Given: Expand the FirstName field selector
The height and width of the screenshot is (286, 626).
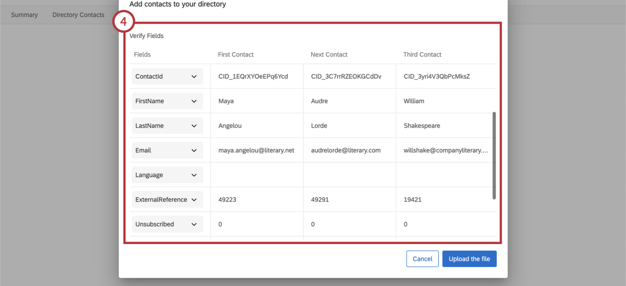Looking at the screenshot, I should point(167,101).
